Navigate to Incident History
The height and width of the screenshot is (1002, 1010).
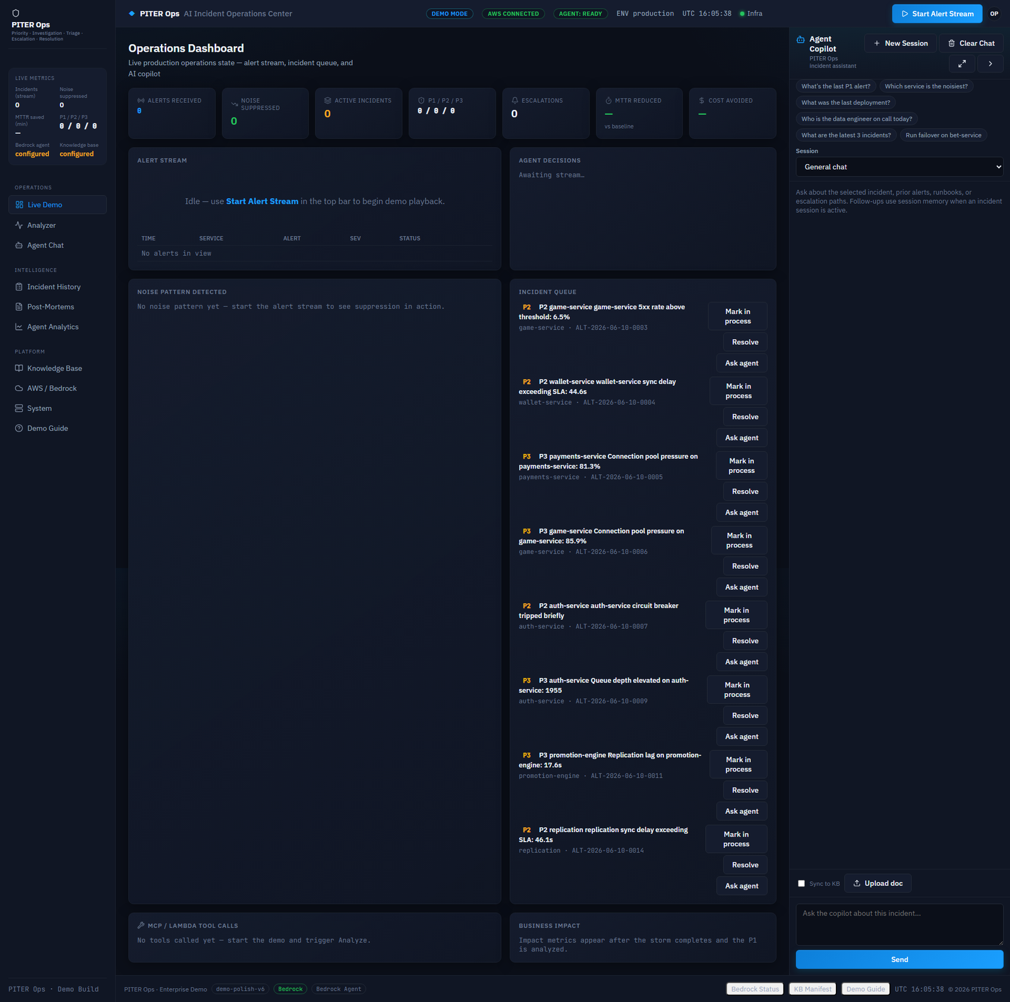click(57, 287)
